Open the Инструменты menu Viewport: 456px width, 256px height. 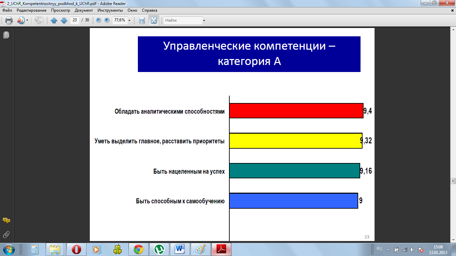pyautogui.click(x=110, y=10)
